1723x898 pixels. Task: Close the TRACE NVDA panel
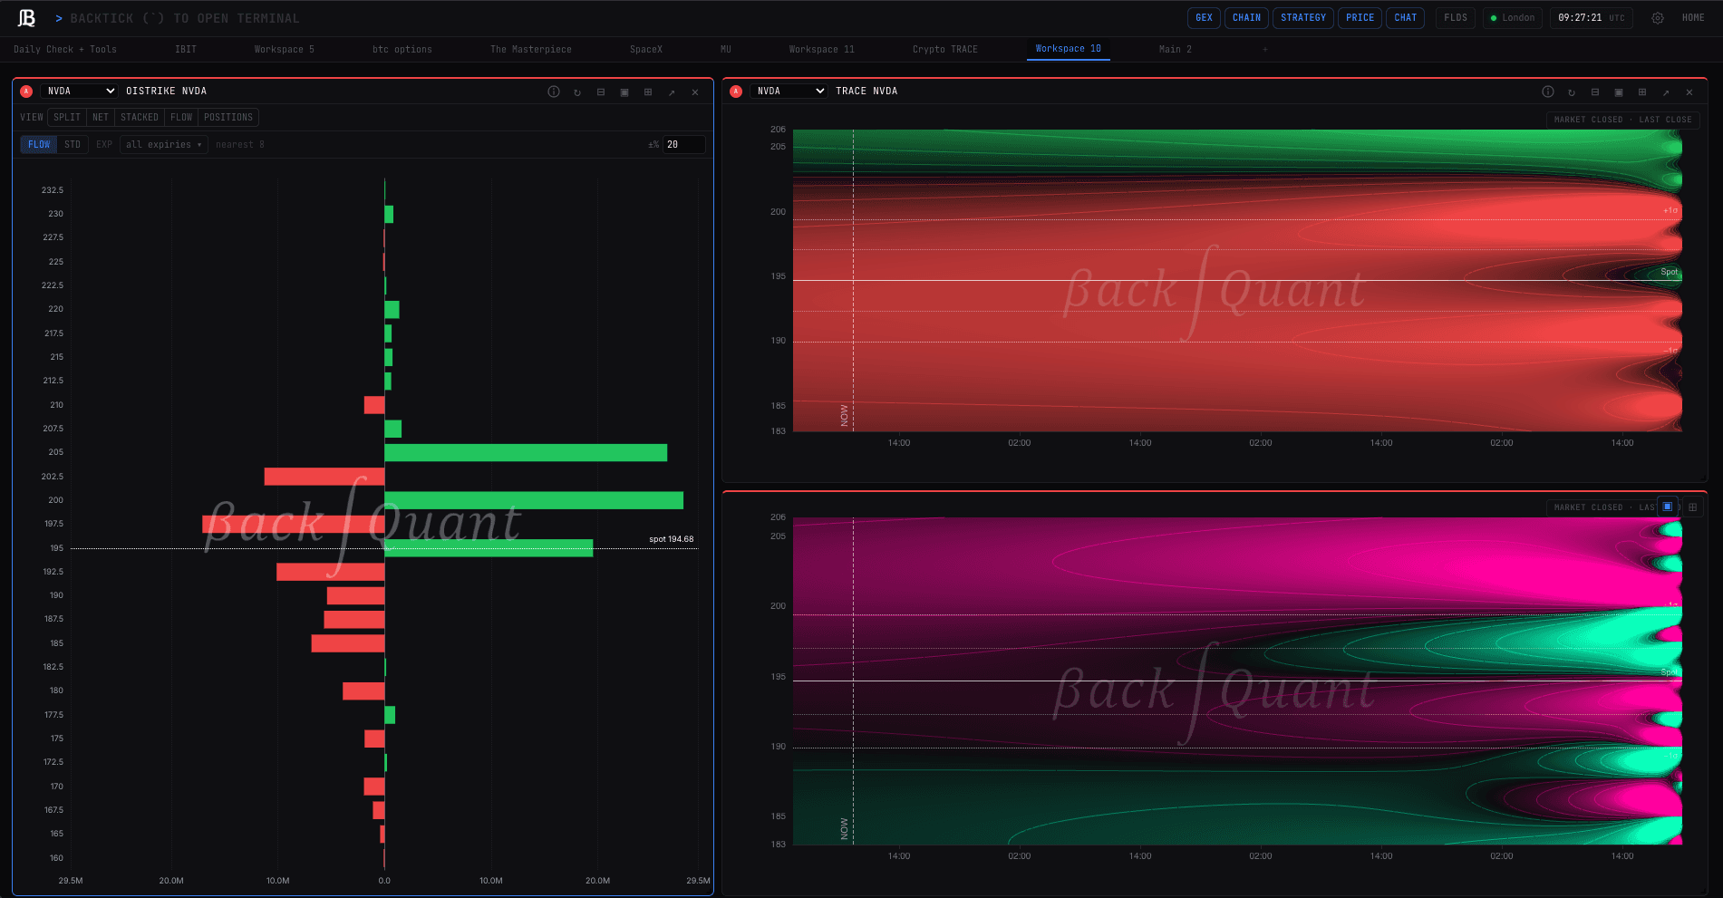pyautogui.click(x=1689, y=92)
